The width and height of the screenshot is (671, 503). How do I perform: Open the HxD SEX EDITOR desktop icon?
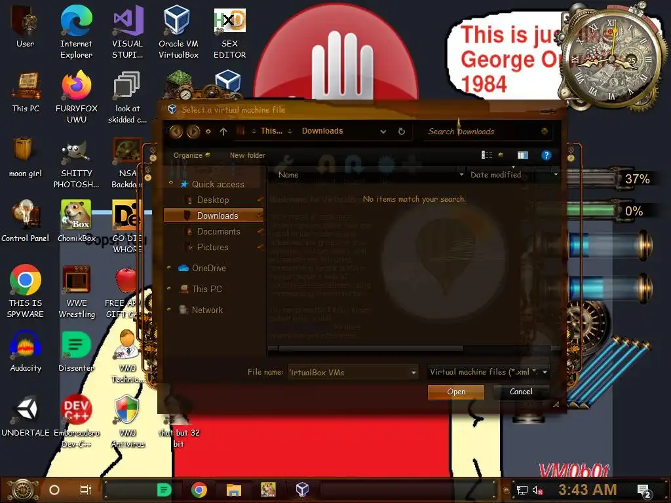229,32
